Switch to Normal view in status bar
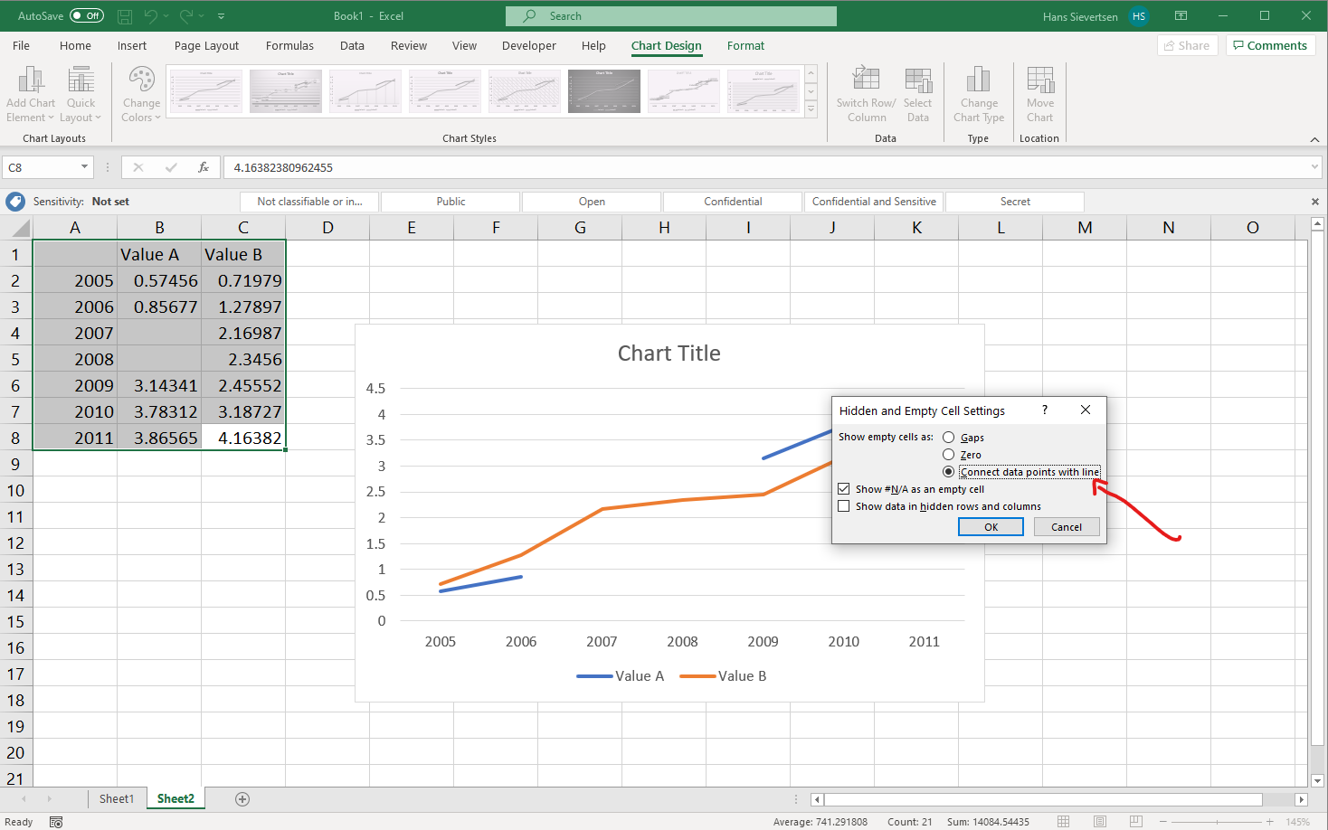Screen dimensions: 1328x830 1064,822
